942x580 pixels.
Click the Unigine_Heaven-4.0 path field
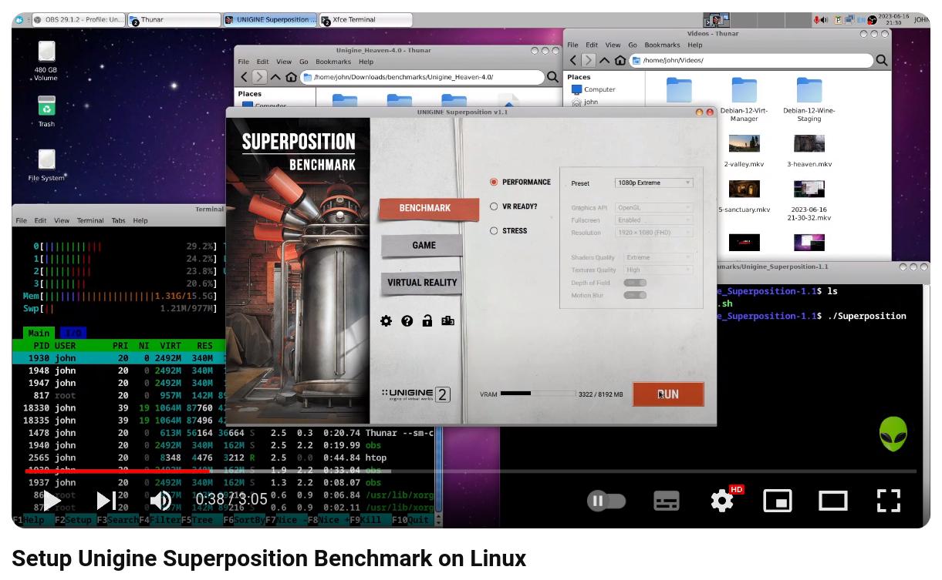[x=422, y=77]
